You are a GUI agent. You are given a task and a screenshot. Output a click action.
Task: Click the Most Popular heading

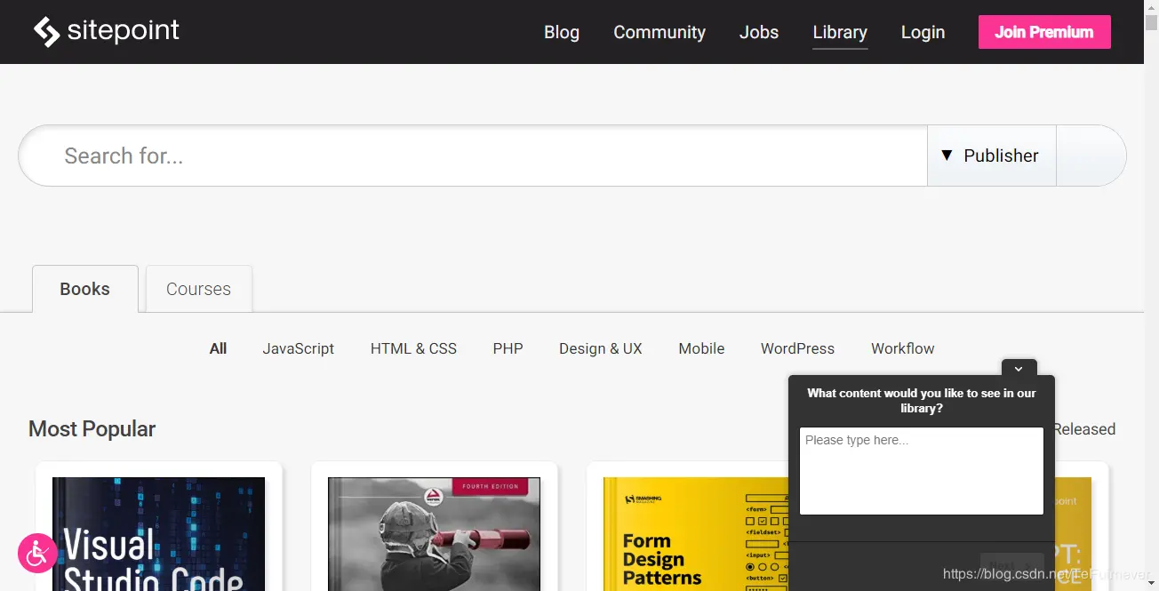point(92,429)
